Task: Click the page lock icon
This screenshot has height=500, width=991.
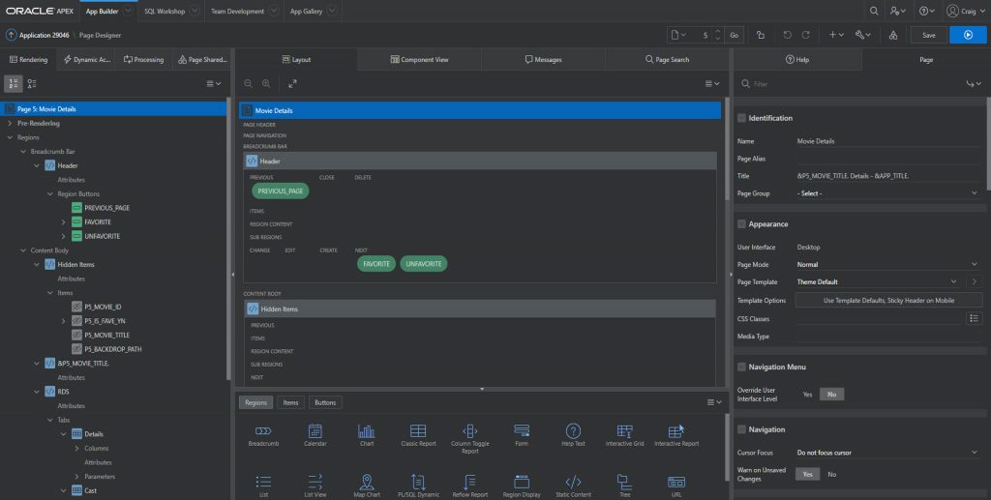Action: tap(761, 35)
